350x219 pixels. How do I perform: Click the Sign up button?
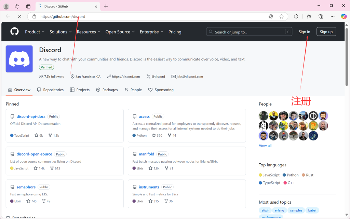[326, 32]
